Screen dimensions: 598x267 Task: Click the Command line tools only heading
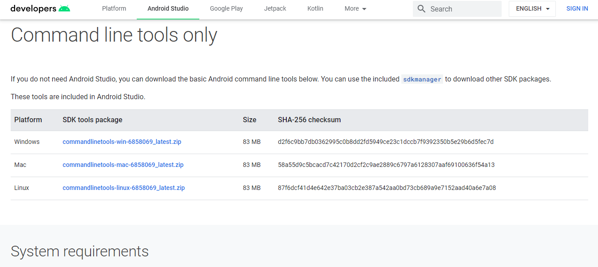pos(115,35)
